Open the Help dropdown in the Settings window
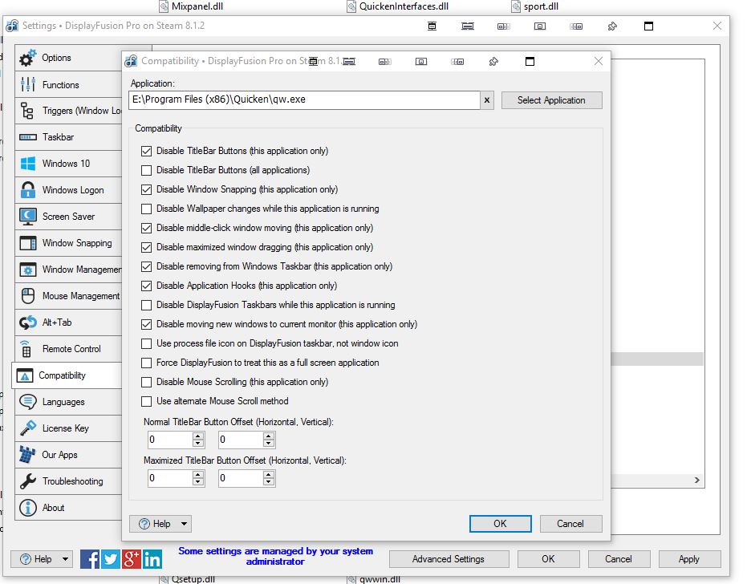The height and width of the screenshot is (584, 747). coord(65,559)
